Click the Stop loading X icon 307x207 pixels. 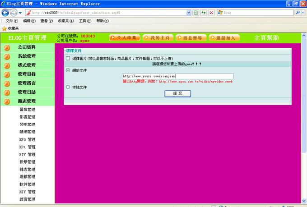(211, 13)
